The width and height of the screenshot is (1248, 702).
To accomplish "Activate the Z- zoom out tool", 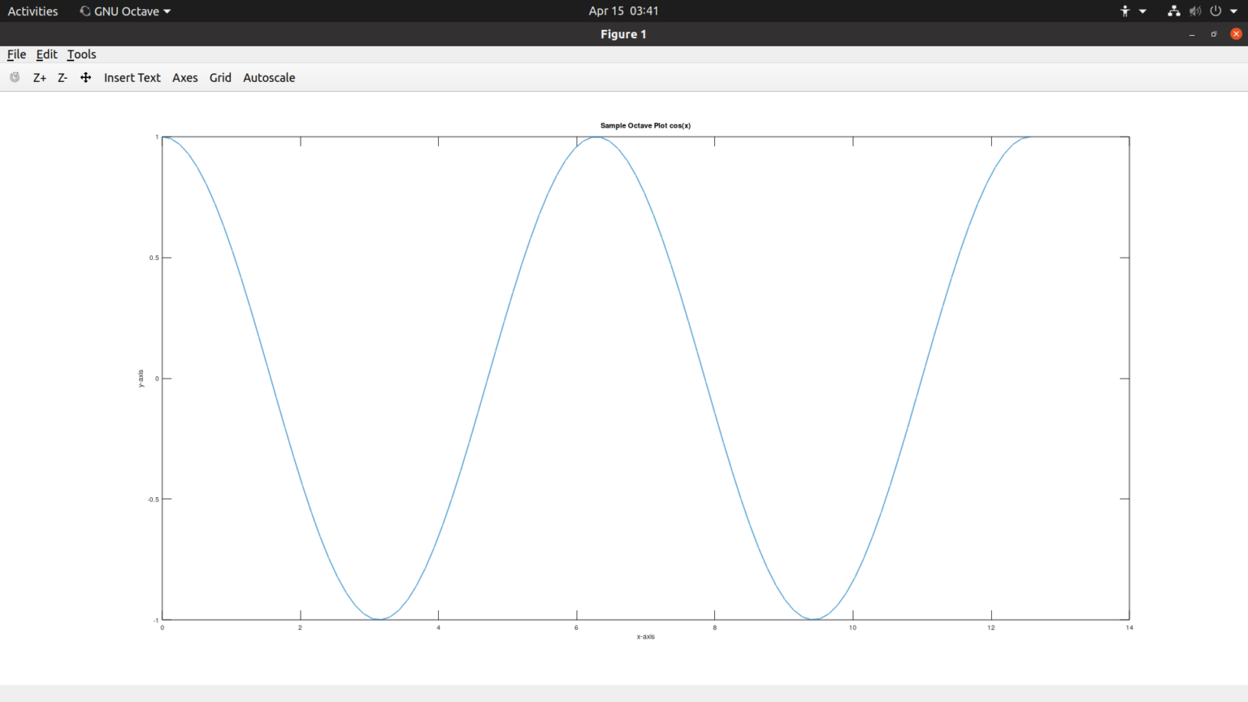I will [x=63, y=78].
